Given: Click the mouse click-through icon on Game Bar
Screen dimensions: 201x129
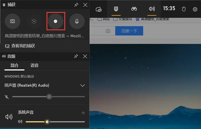Looking at the screenshot, I should point(184,9).
